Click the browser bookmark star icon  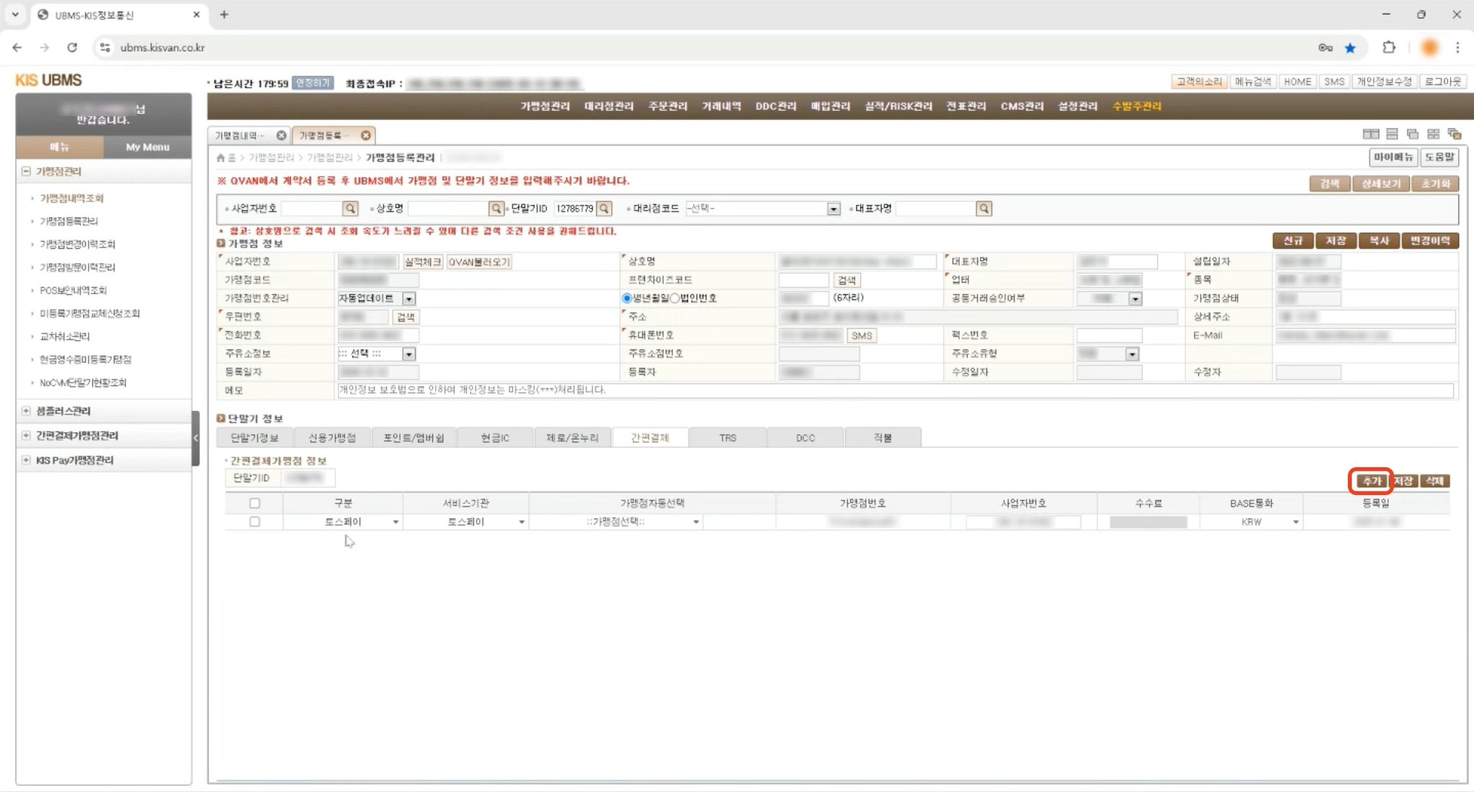coord(1350,47)
